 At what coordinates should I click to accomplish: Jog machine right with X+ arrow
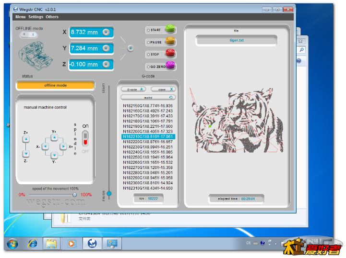point(63,146)
